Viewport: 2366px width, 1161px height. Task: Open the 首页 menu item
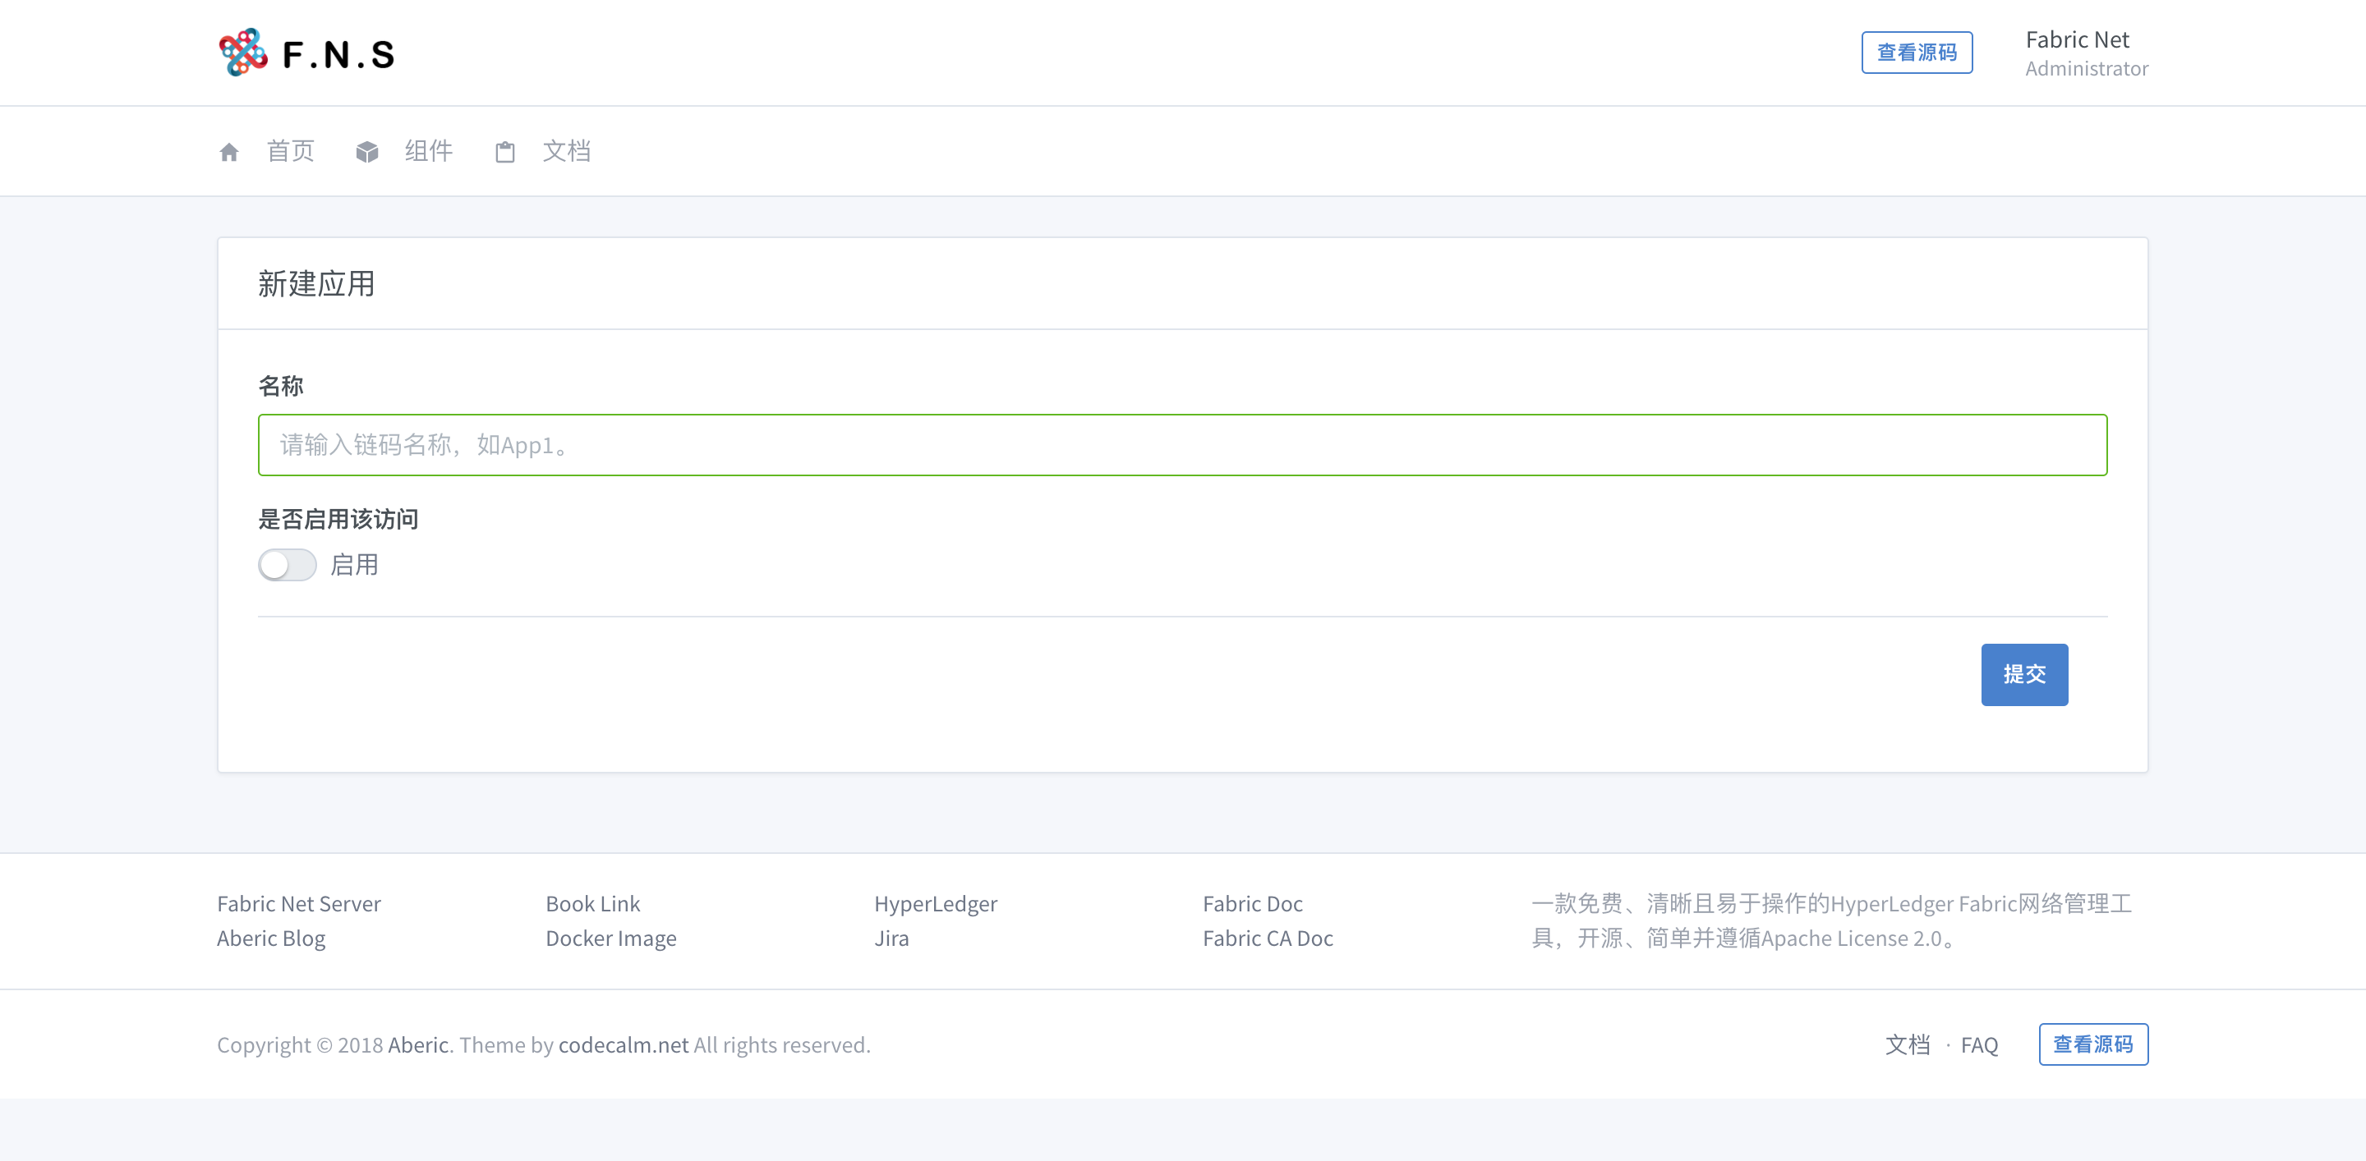pos(290,151)
